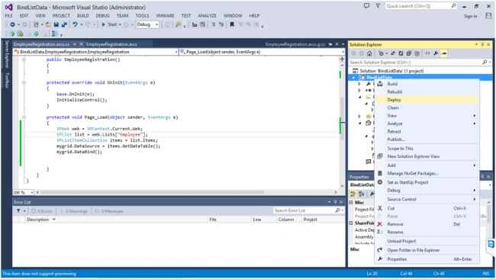This screenshot has height=279, width=496.
Task: Choose Open Folder in File Explorer
Action: tap(427, 250)
